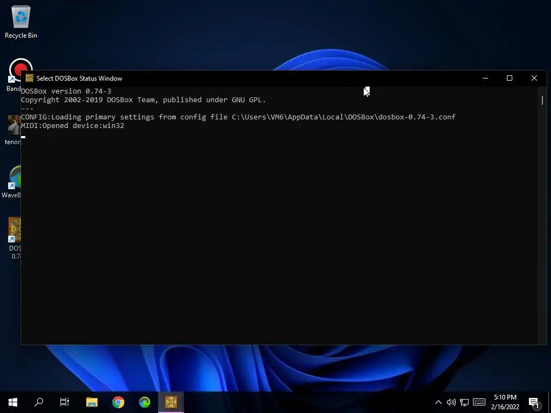Select the tenor image file on desktop
The width and height of the screenshot is (551, 413).
[x=13, y=129]
